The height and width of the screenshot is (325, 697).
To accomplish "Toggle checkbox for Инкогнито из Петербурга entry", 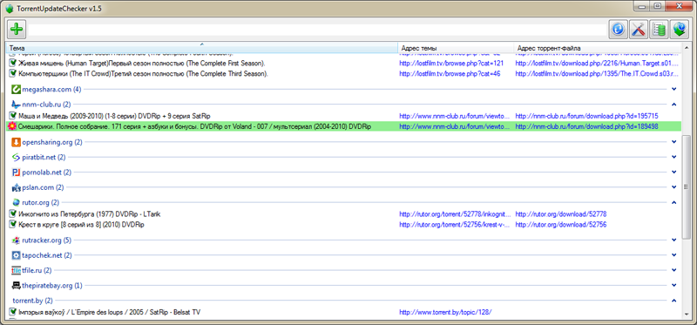I will pos(12,213).
